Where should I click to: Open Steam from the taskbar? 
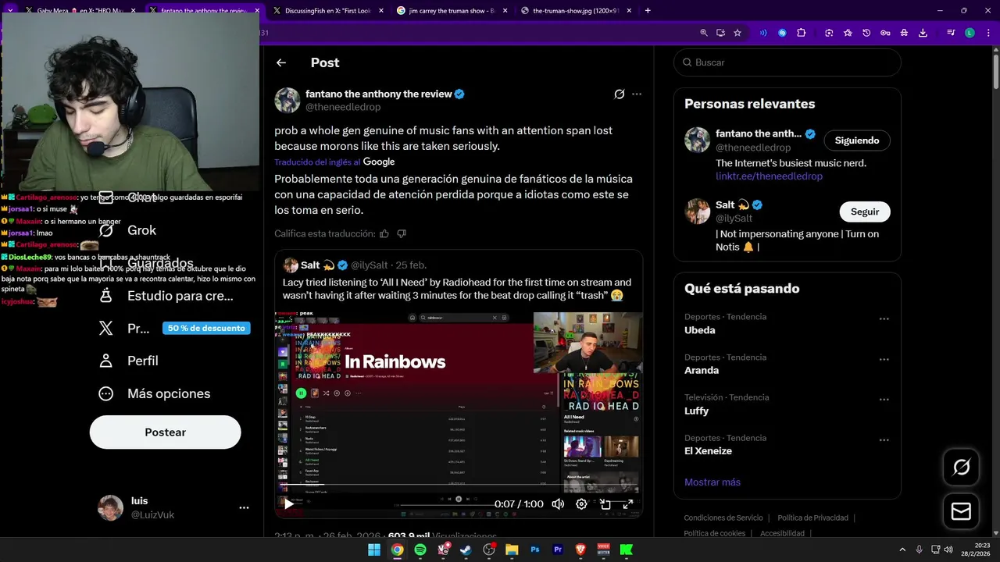coord(466,550)
